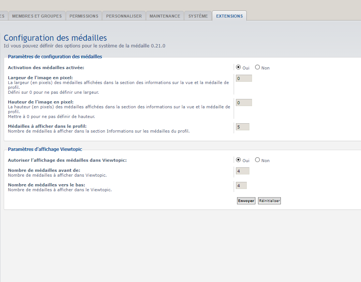
Task: Go to the Maintenance tab
Action: tap(165, 16)
